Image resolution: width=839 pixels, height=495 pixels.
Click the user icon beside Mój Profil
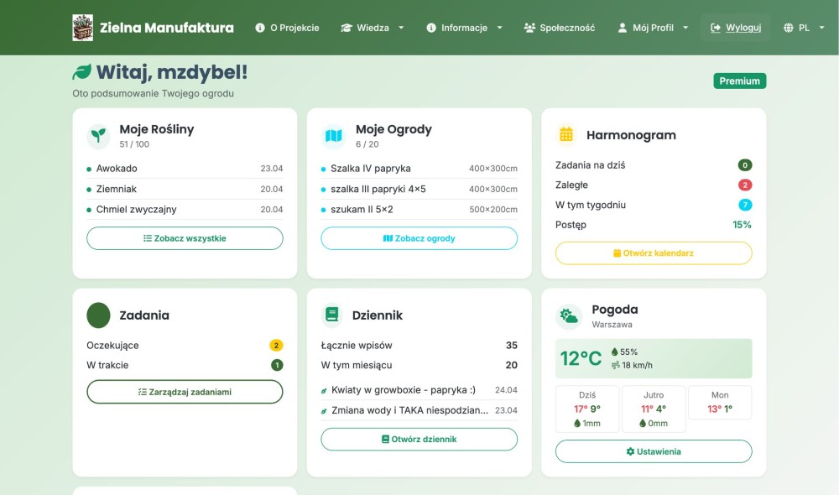pyautogui.click(x=623, y=28)
